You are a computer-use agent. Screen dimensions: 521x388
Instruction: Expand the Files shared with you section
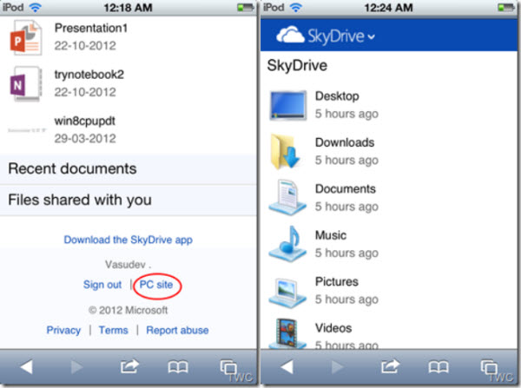[129, 200]
